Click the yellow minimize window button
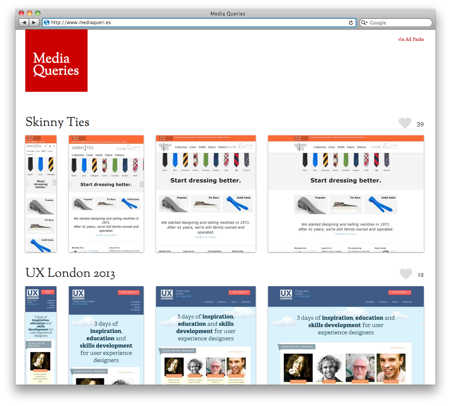 tap(29, 13)
